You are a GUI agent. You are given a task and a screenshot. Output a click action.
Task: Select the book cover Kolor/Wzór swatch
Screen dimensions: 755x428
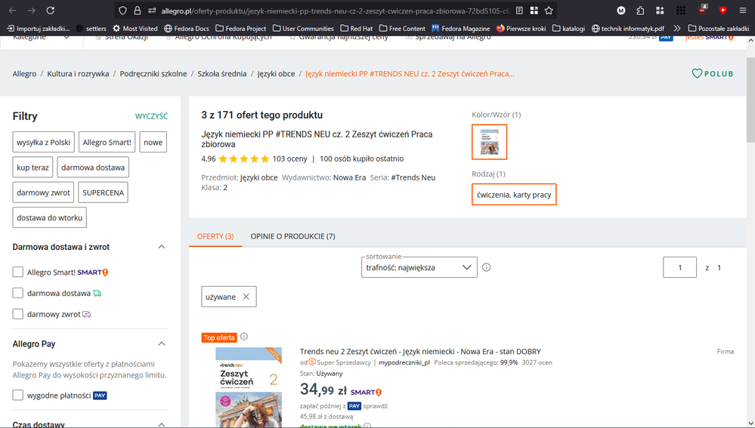click(489, 142)
